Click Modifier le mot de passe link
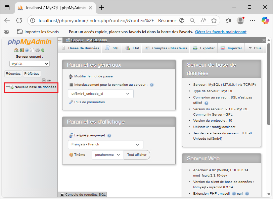The width and height of the screenshot is (273, 199). [93, 76]
